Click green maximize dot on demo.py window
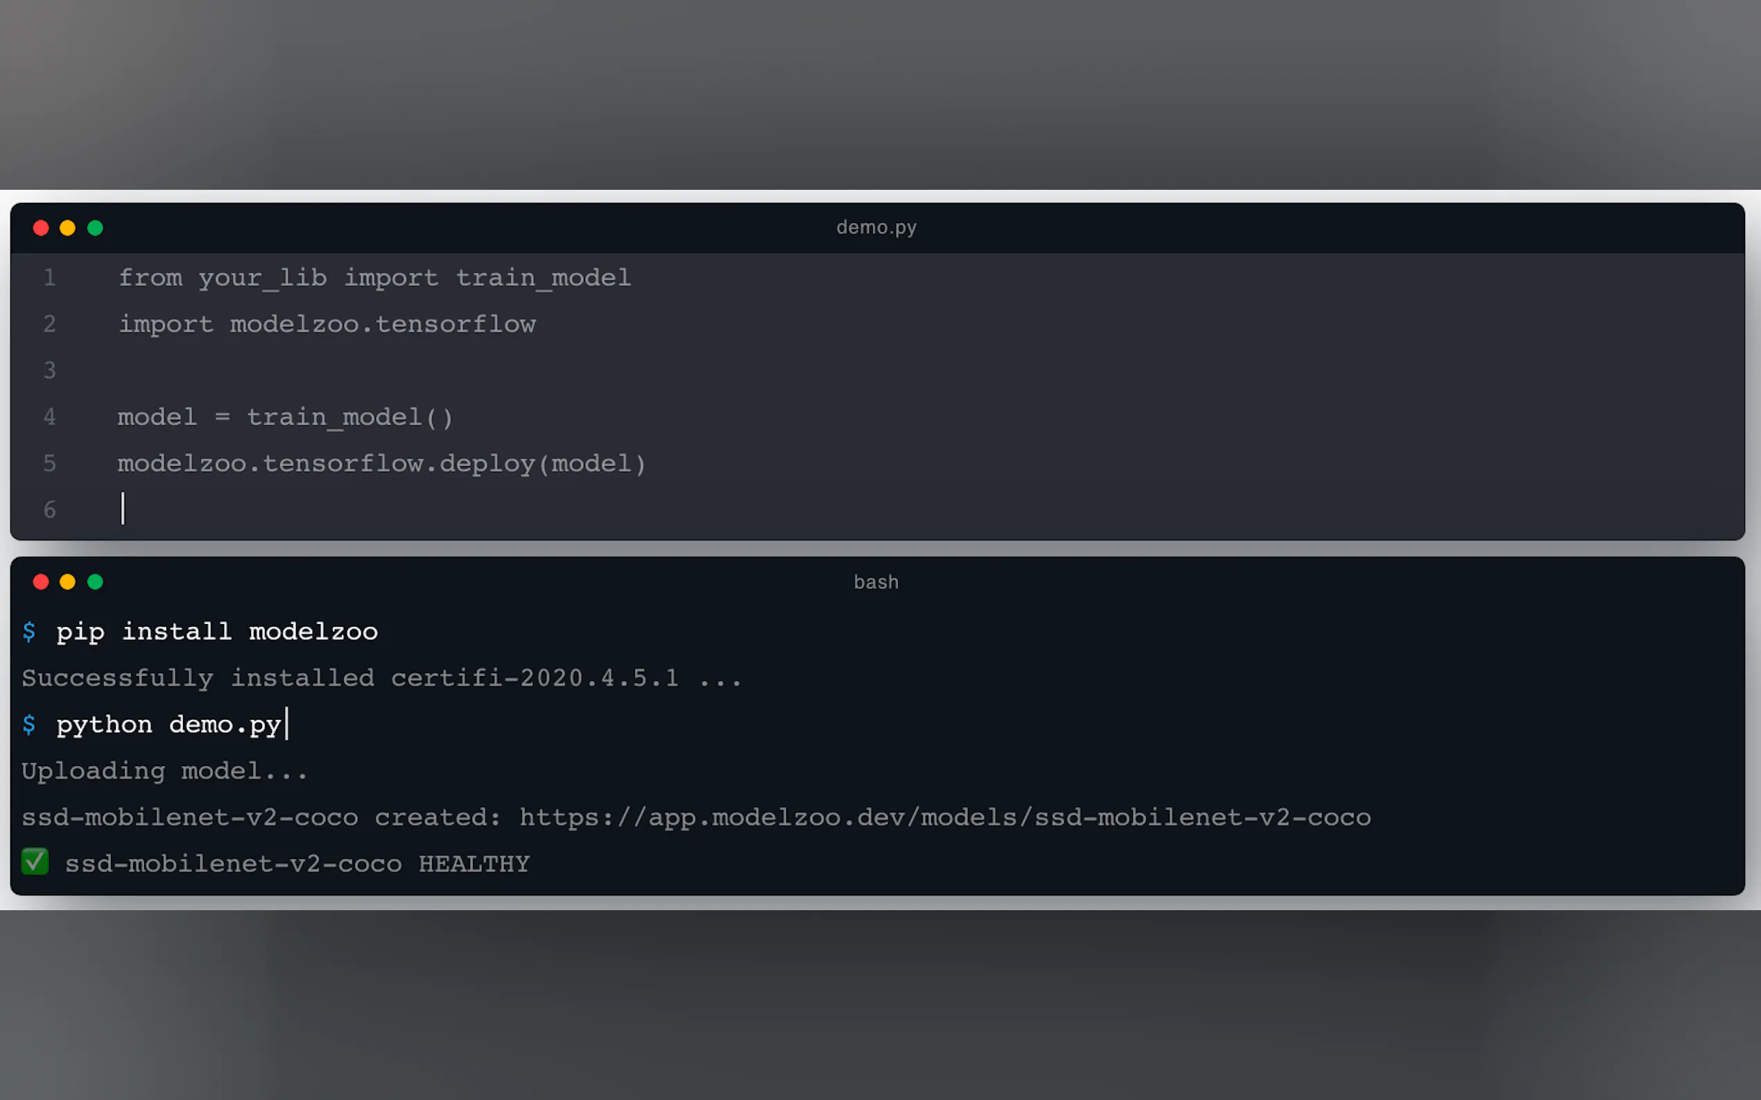Screen dimensions: 1761x1100 tap(96, 229)
